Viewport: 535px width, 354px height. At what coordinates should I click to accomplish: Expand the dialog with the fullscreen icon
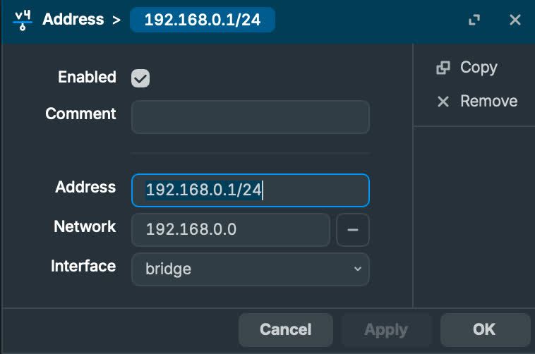[x=474, y=20]
